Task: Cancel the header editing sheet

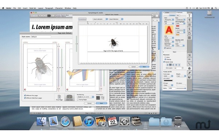Action: (134, 67)
